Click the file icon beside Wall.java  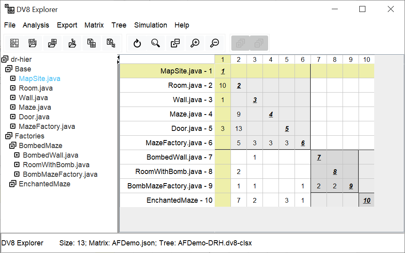(x=13, y=97)
